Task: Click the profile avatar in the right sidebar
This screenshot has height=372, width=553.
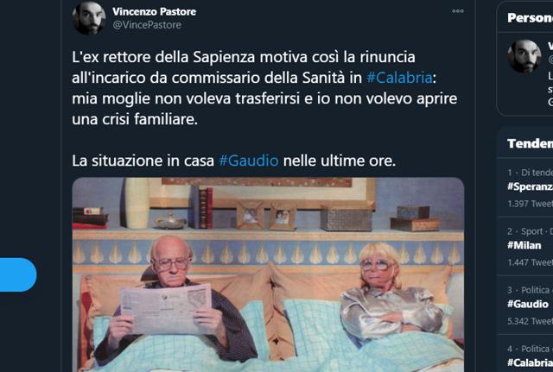Action: click(524, 56)
